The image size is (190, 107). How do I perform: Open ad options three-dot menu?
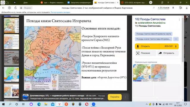pos(125,97)
